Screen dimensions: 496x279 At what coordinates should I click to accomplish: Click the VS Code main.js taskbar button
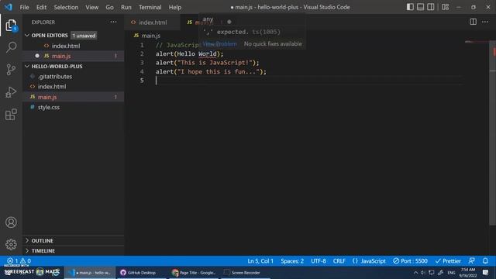tap(90, 272)
